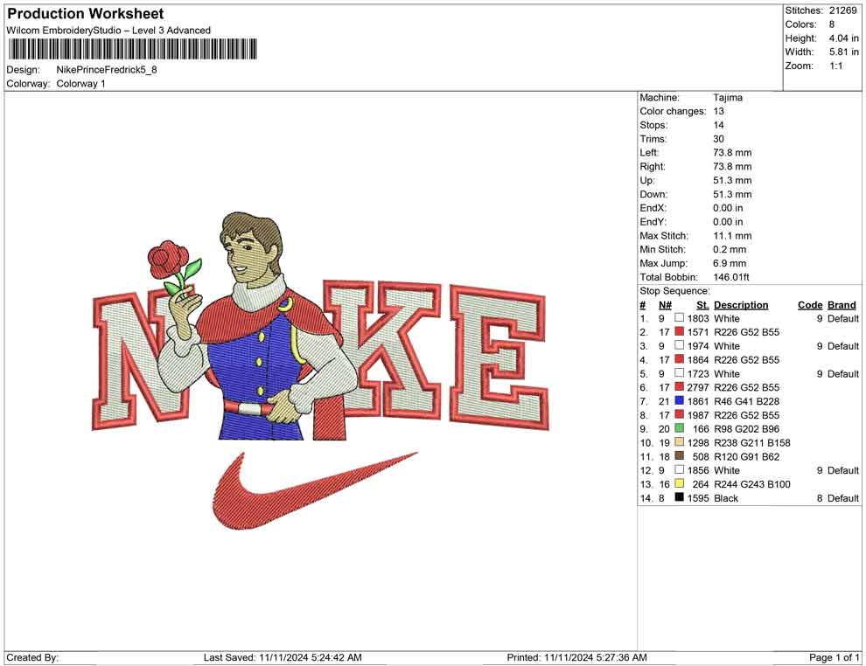The width and height of the screenshot is (866, 666).
Task: Select the red swatch in stop 2
Action: pyautogui.click(x=679, y=332)
